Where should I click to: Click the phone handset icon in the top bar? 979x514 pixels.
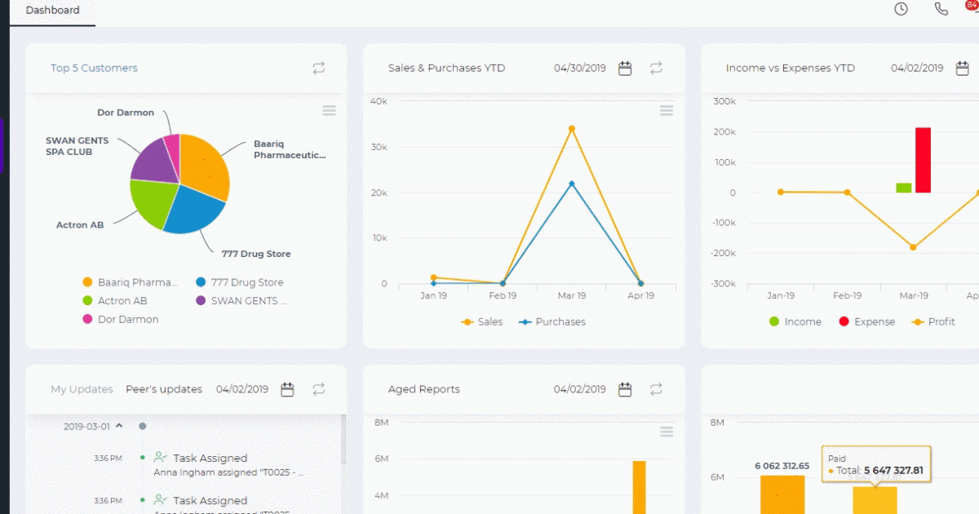pyautogui.click(x=941, y=9)
